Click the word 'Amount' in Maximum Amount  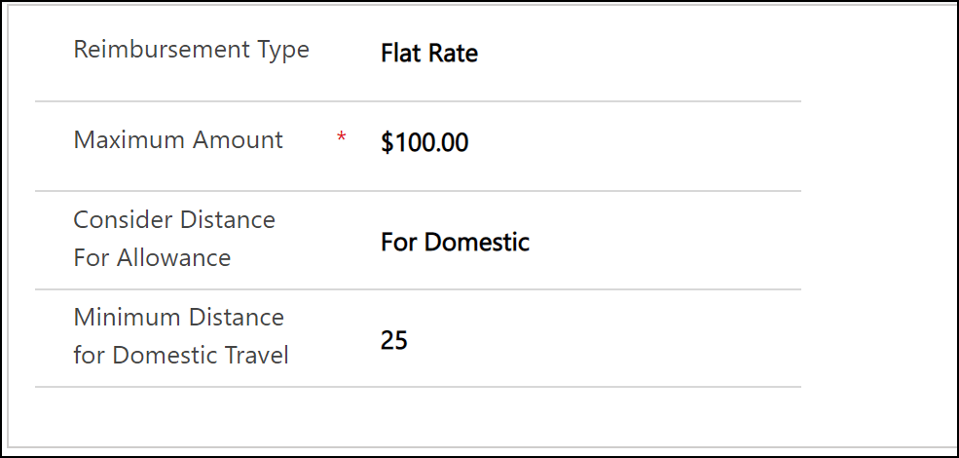tap(239, 140)
